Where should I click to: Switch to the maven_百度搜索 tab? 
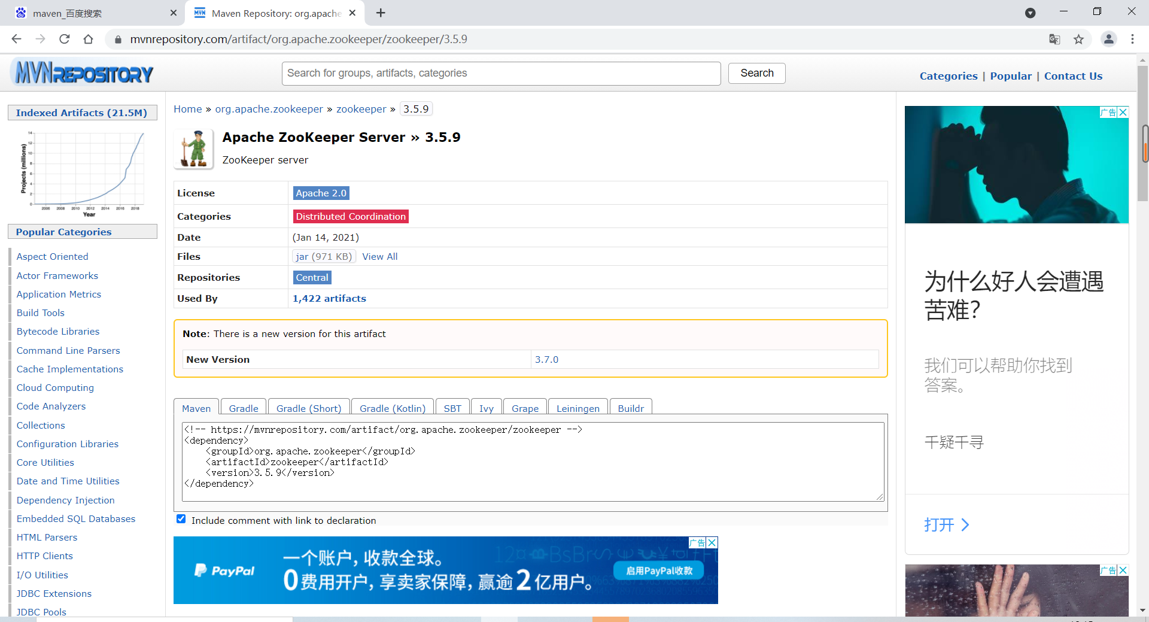(x=93, y=13)
